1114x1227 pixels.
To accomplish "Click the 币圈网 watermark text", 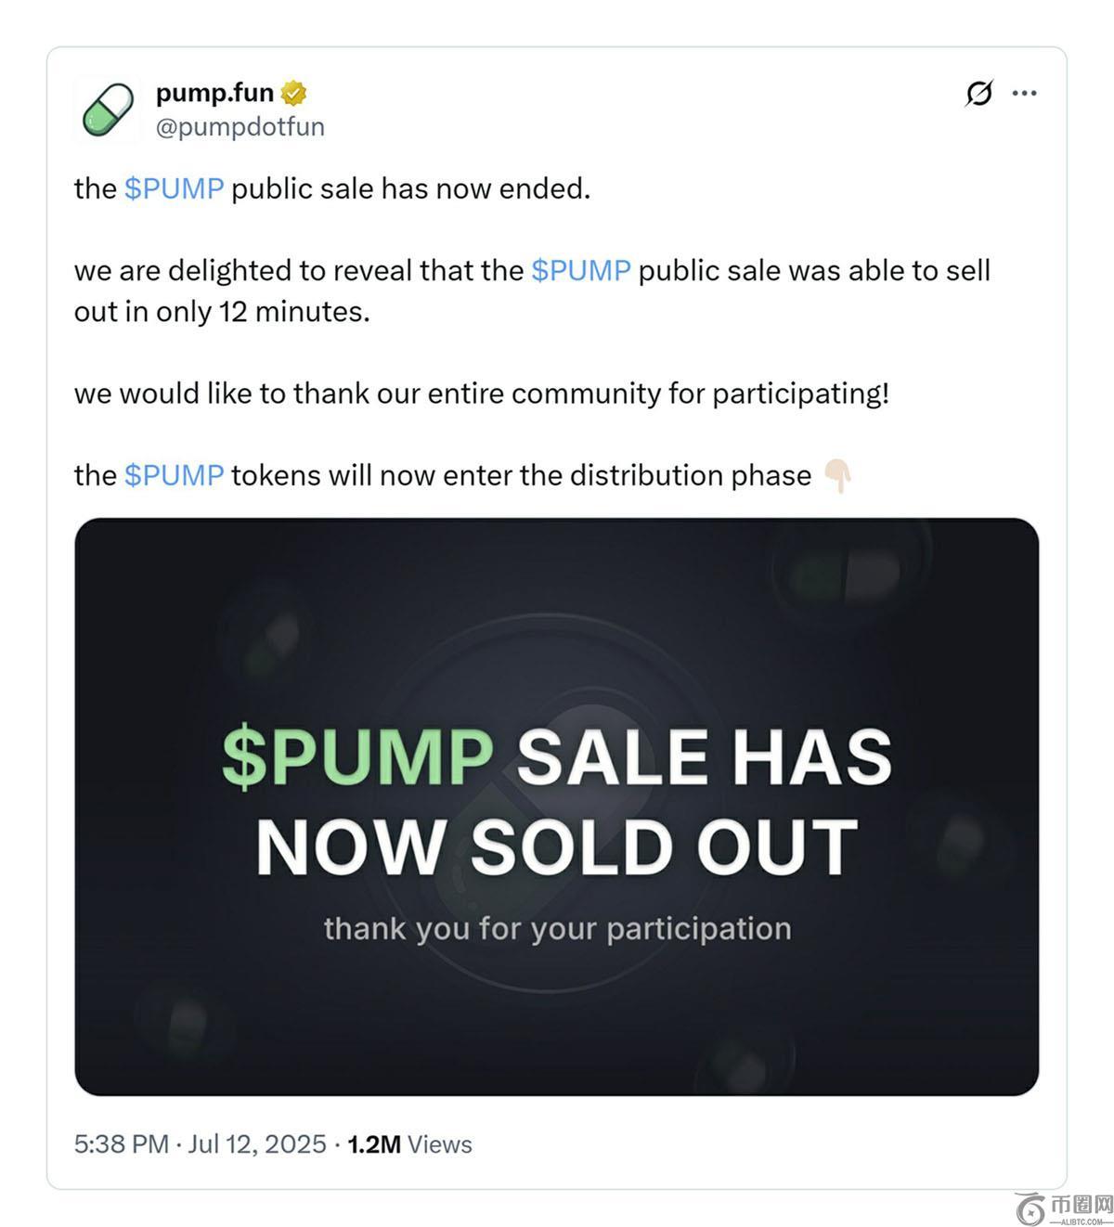I will coord(1082,1205).
